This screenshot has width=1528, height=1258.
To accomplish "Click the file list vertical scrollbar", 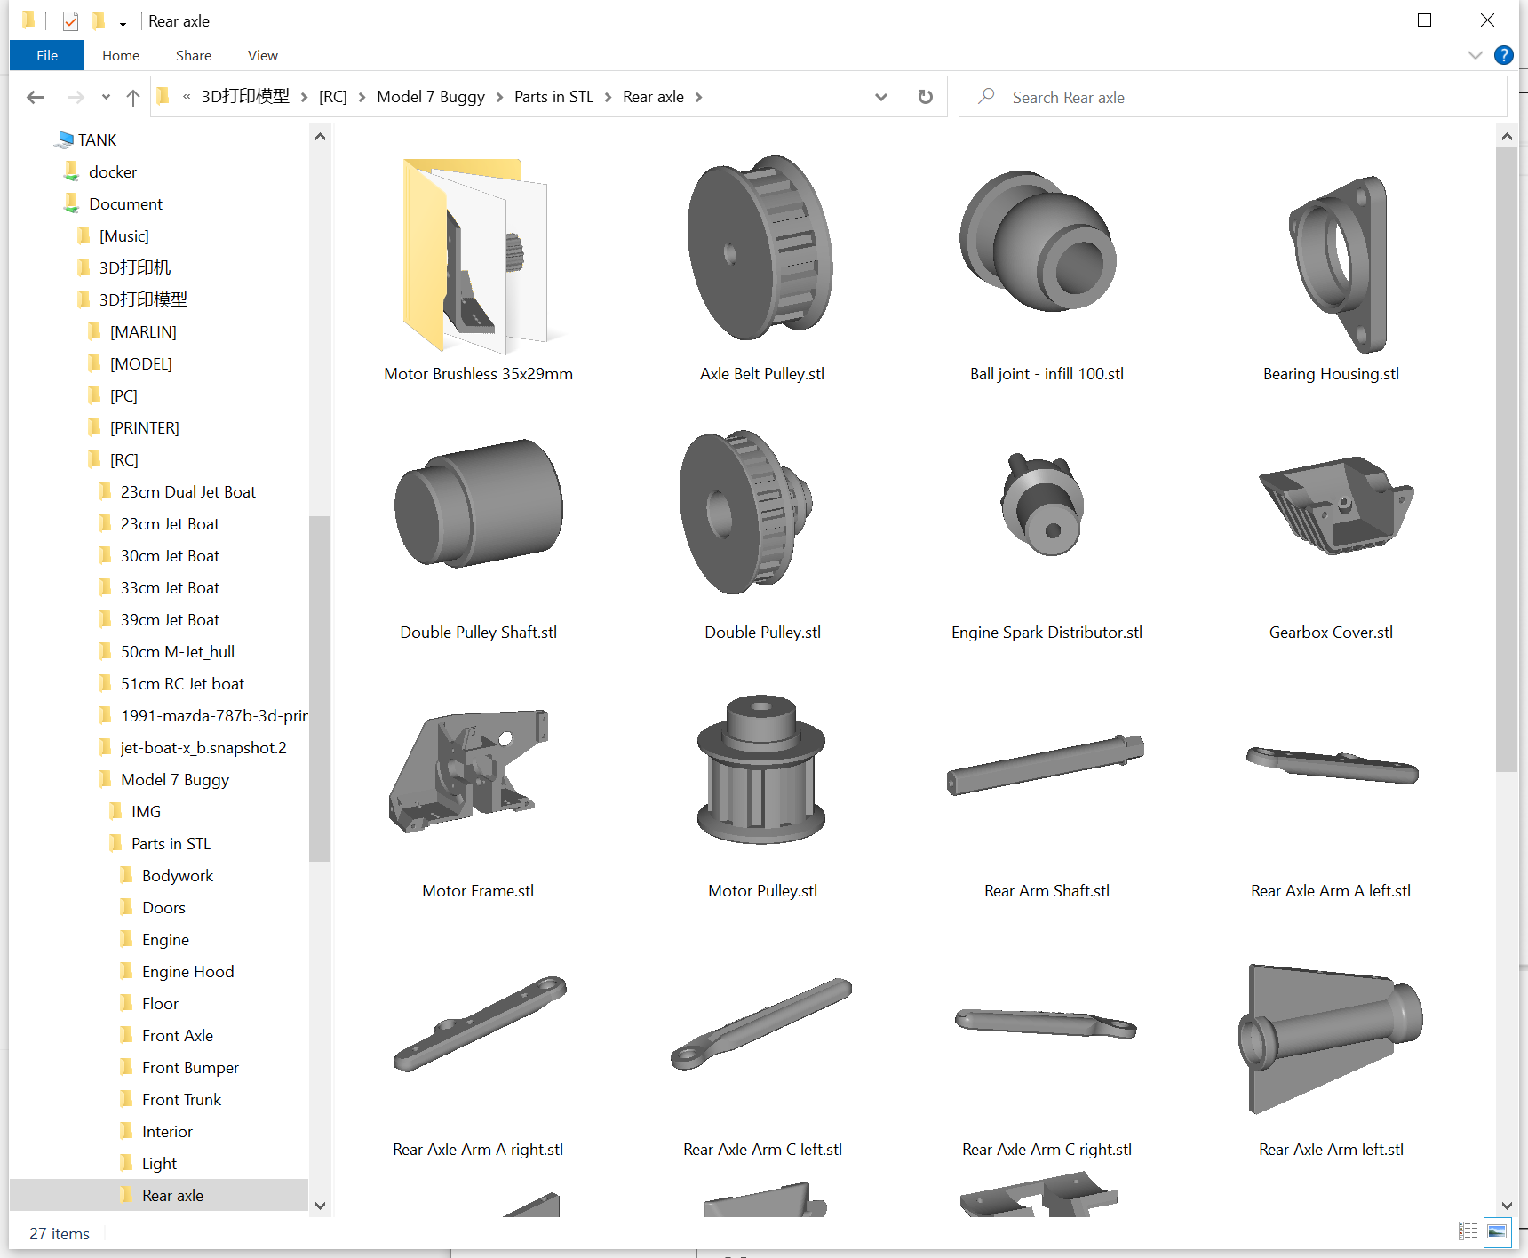I will 1506,444.
